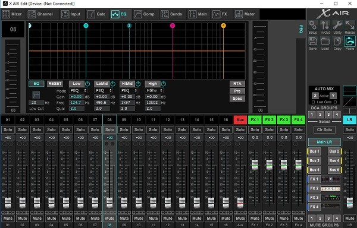Select the LR main channel header
Viewport: 357px width, 228px height.
350,120
